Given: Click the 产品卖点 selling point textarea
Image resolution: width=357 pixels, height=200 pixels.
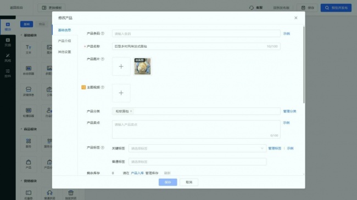Looking at the screenshot, I should tap(196, 129).
